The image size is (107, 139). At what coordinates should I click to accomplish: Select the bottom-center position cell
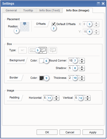coord(24,30)
